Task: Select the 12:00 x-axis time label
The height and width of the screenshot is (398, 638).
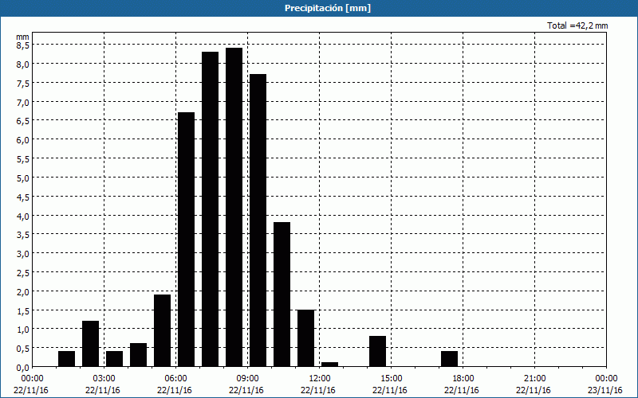Action: pos(320,379)
